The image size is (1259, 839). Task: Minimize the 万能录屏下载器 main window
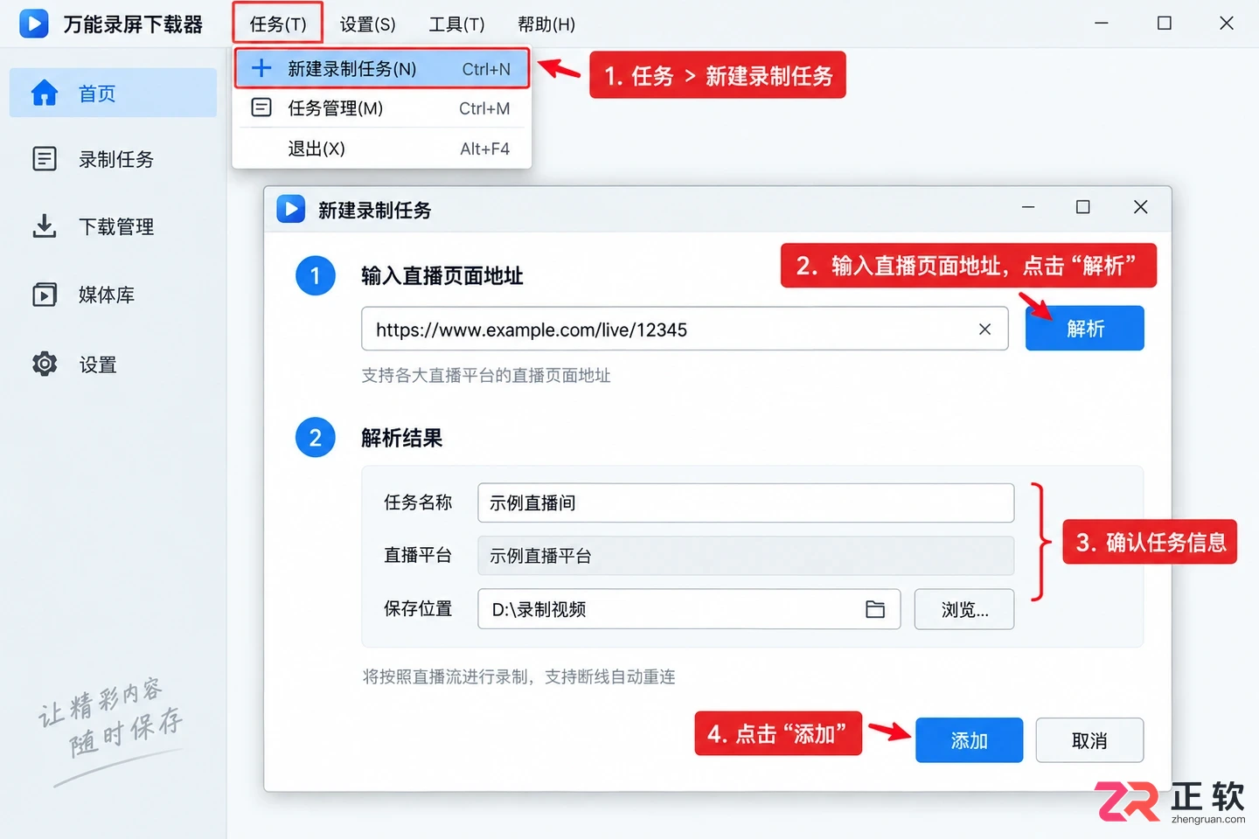coord(1102,24)
